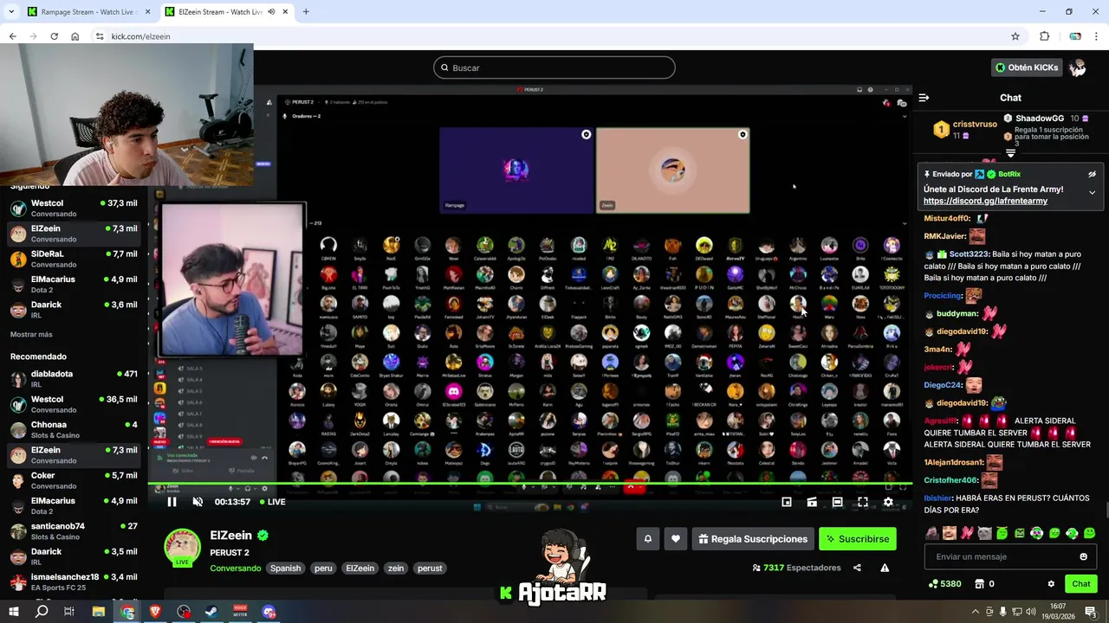Go to browser home page icon
This screenshot has width=1109, height=623.
pos(75,36)
